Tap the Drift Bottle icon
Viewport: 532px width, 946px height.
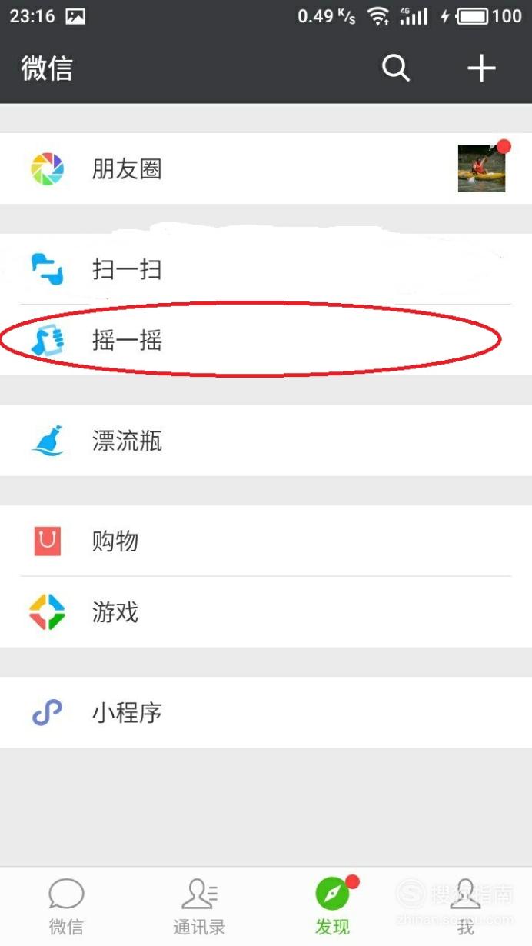point(47,441)
